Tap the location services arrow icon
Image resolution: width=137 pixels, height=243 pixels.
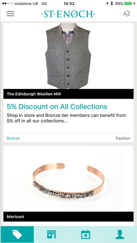[x=107, y=3]
